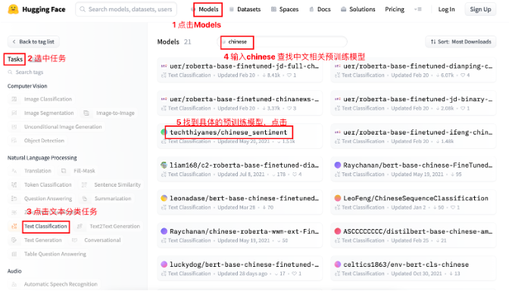The image size is (509, 291).
Task: Open uer/roberta-base-finetuned-dianping-c model
Action: point(414,70)
